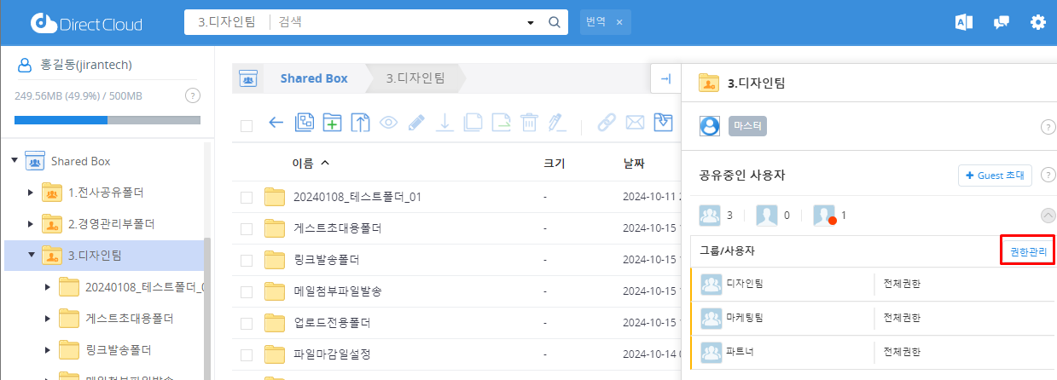Click the back arrow in toolbar
This screenshot has height=380, width=1057.
click(x=276, y=123)
